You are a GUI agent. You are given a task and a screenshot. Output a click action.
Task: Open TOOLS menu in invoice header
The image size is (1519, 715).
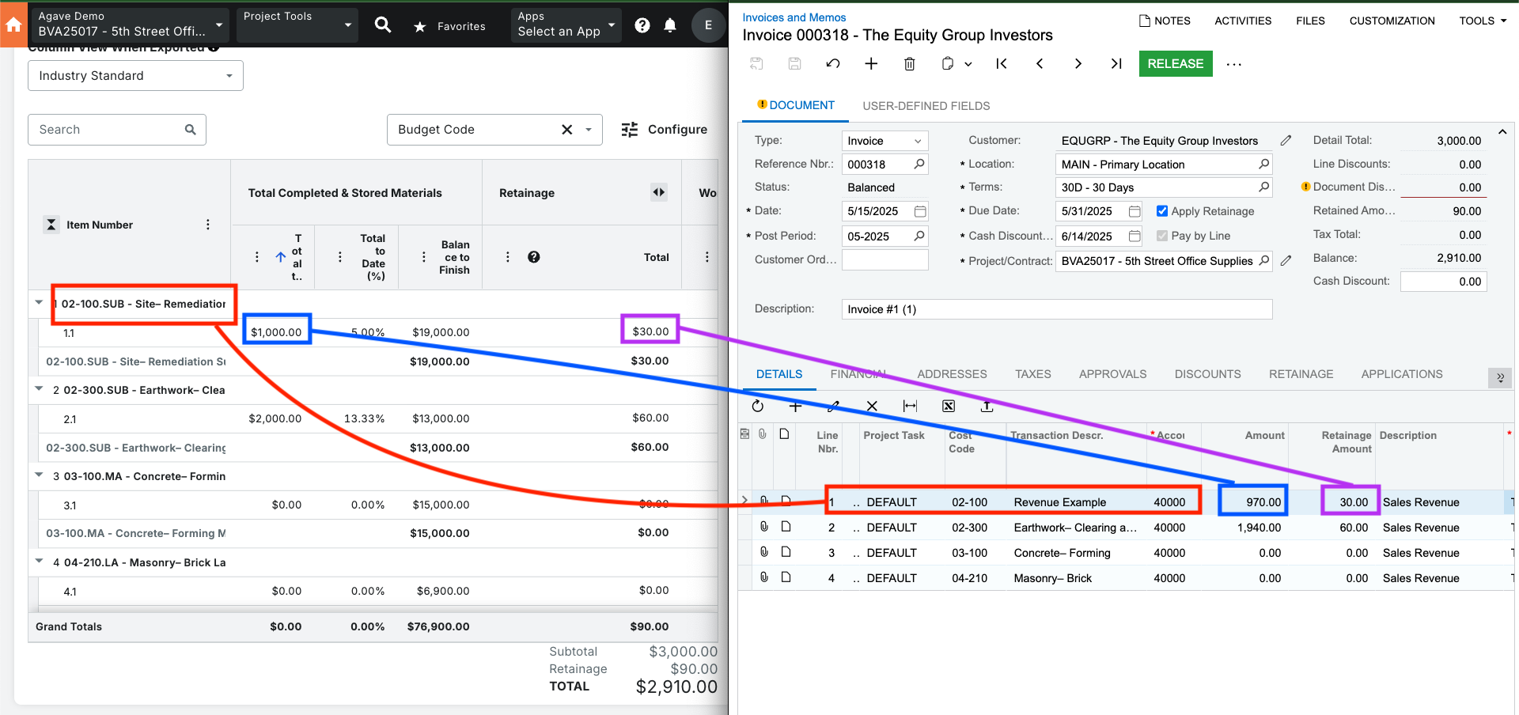click(x=1483, y=21)
